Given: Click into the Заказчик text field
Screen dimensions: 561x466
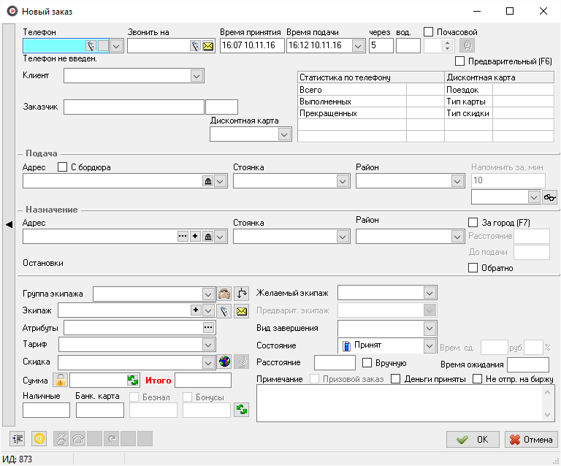Looking at the screenshot, I should tap(134, 107).
